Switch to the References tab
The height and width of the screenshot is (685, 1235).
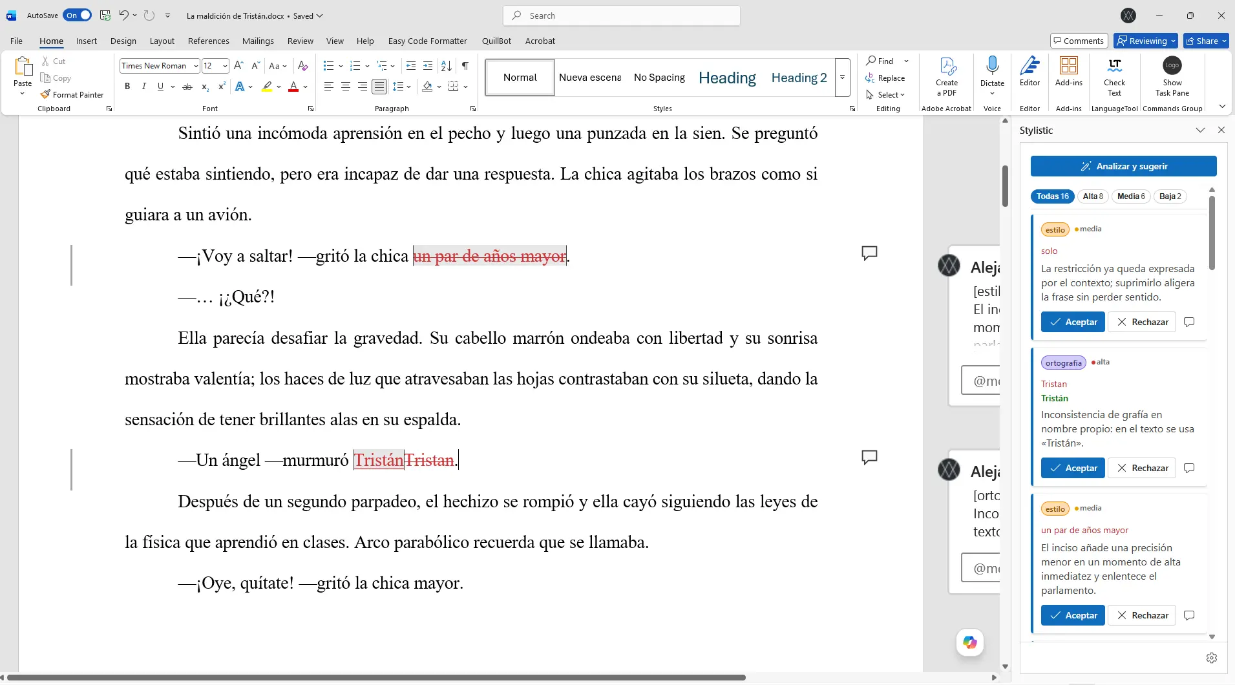pos(208,41)
